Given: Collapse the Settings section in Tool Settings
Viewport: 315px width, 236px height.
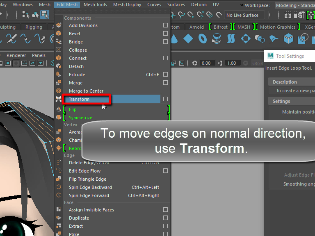Looking at the screenshot, I should [x=281, y=101].
